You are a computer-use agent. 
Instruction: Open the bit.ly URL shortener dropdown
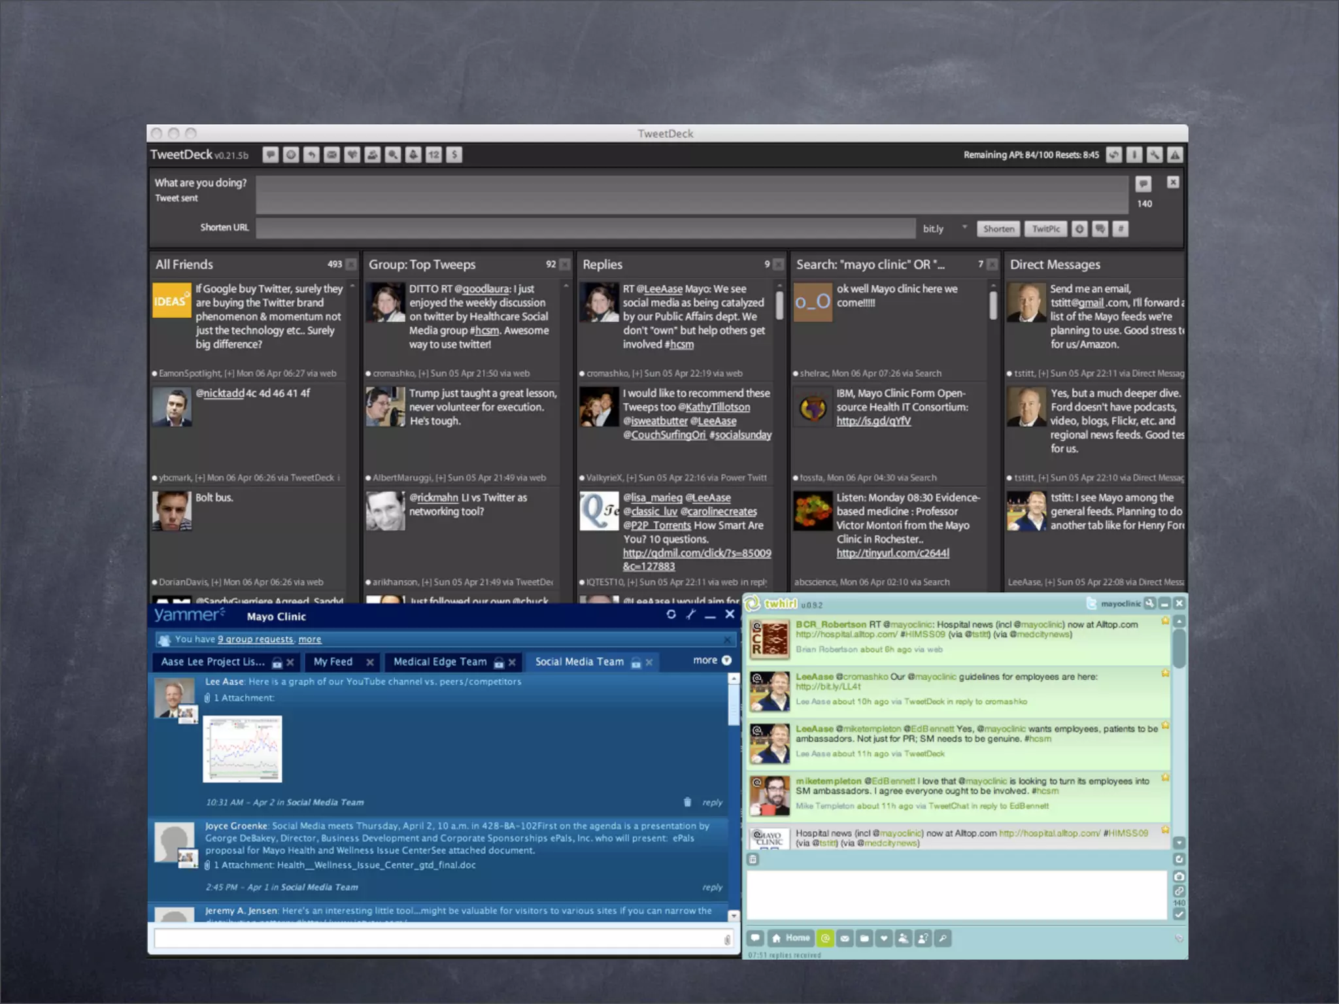click(x=964, y=228)
